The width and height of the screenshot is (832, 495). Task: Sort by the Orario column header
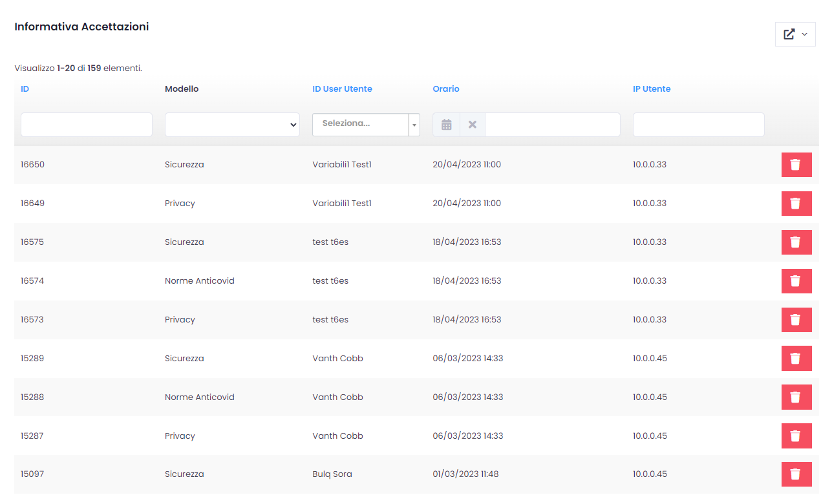point(445,89)
